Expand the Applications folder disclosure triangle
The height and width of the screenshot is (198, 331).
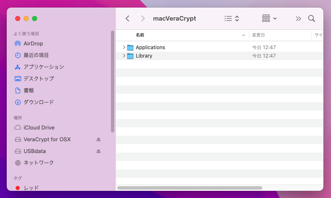click(124, 48)
